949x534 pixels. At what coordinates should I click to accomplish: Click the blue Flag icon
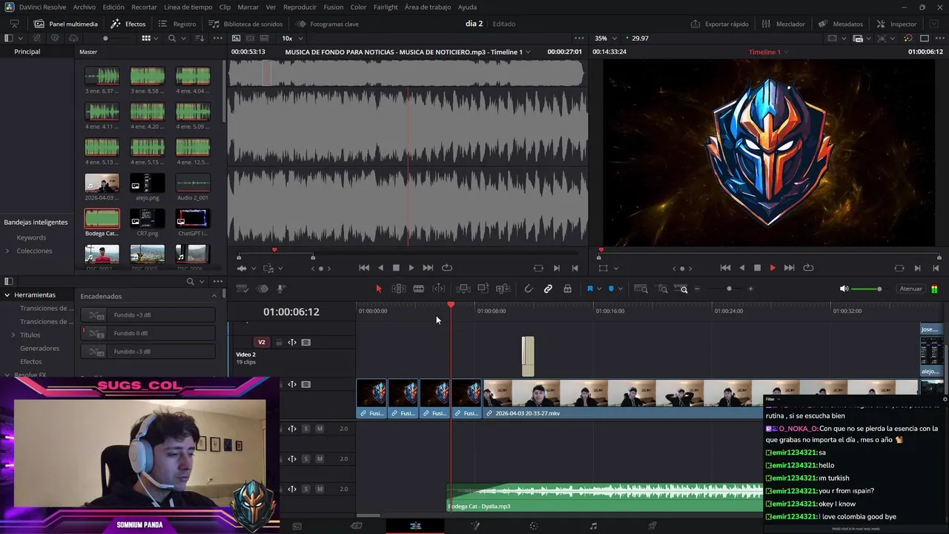[590, 289]
